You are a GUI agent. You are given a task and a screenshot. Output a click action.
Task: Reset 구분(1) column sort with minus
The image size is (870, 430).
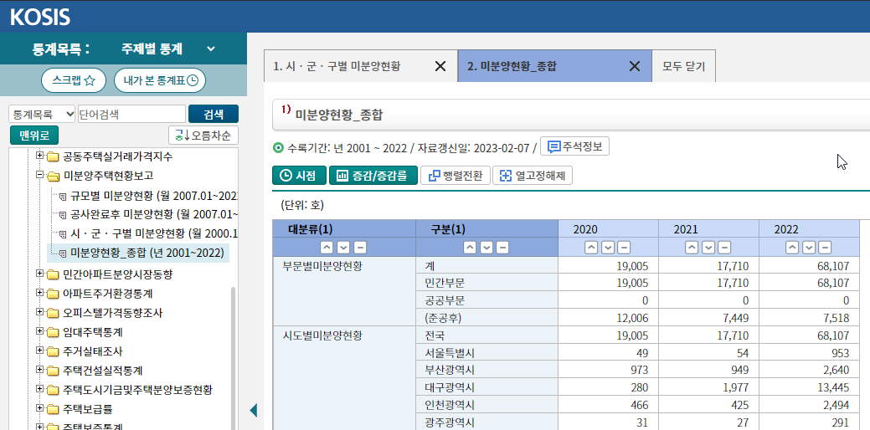tap(502, 248)
